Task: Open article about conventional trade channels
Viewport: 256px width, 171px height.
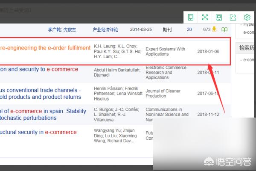Action: (41, 94)
